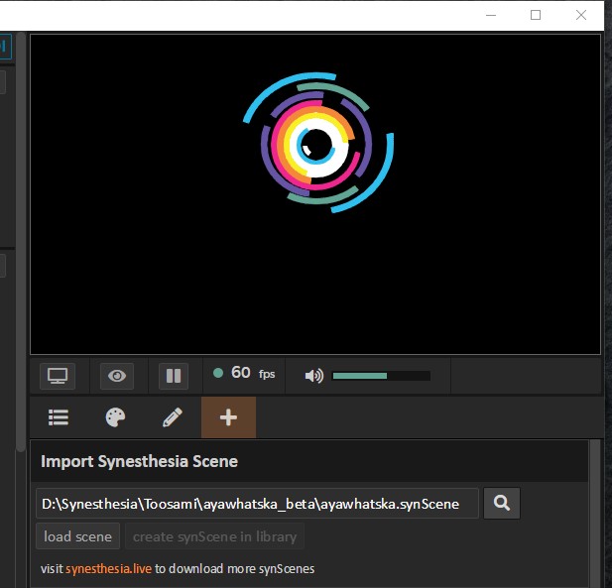Screen dimensions: 612x588
Task: Open the pencil edit tab
Action: (172, 417)
